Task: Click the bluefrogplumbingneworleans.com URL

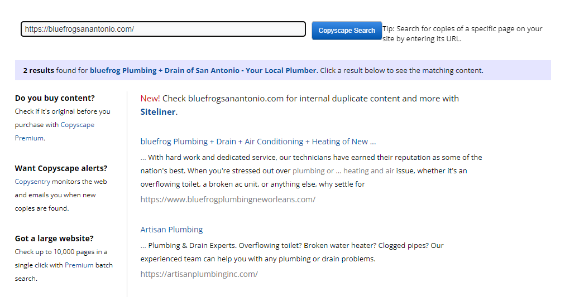Action: pyautogui.click(x=228, y=199)
